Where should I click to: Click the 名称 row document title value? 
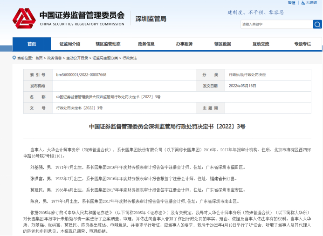coord(108,97)
